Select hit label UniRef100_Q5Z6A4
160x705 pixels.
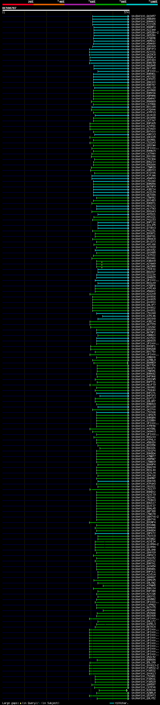(143, 613)
